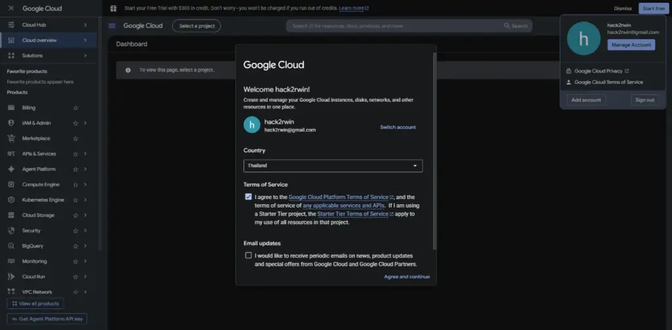Click the VPC Network icon
The image size is (672, 330).
pos(11,292)
